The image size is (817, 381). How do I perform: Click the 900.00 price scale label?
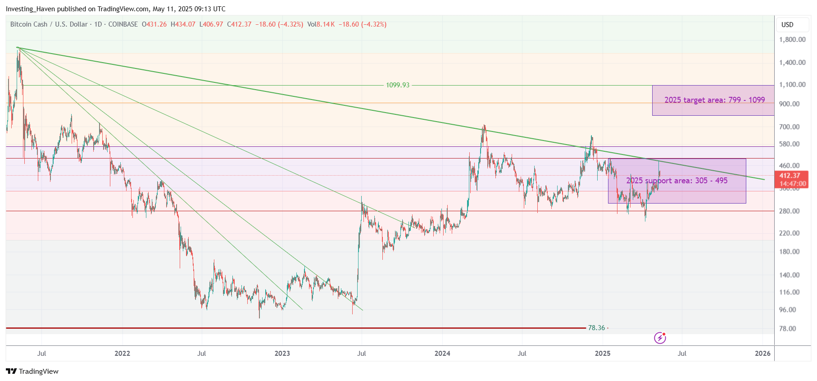[790, 104]
